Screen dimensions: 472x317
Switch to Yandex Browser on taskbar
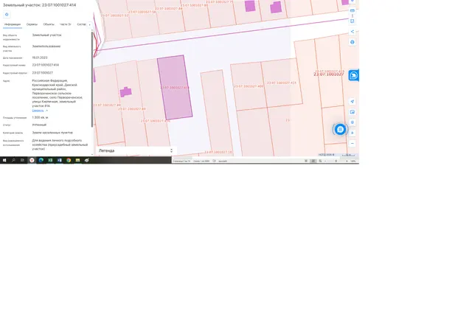pos(32,160)
